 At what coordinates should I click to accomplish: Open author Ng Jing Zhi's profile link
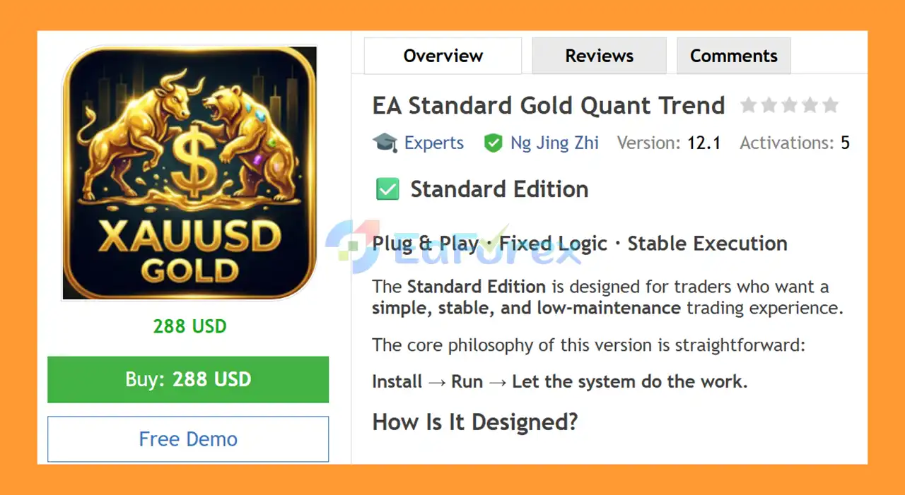554,143
